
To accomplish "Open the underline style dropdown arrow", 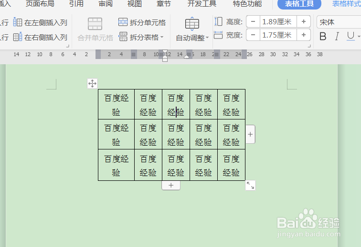I will point(359,36).
